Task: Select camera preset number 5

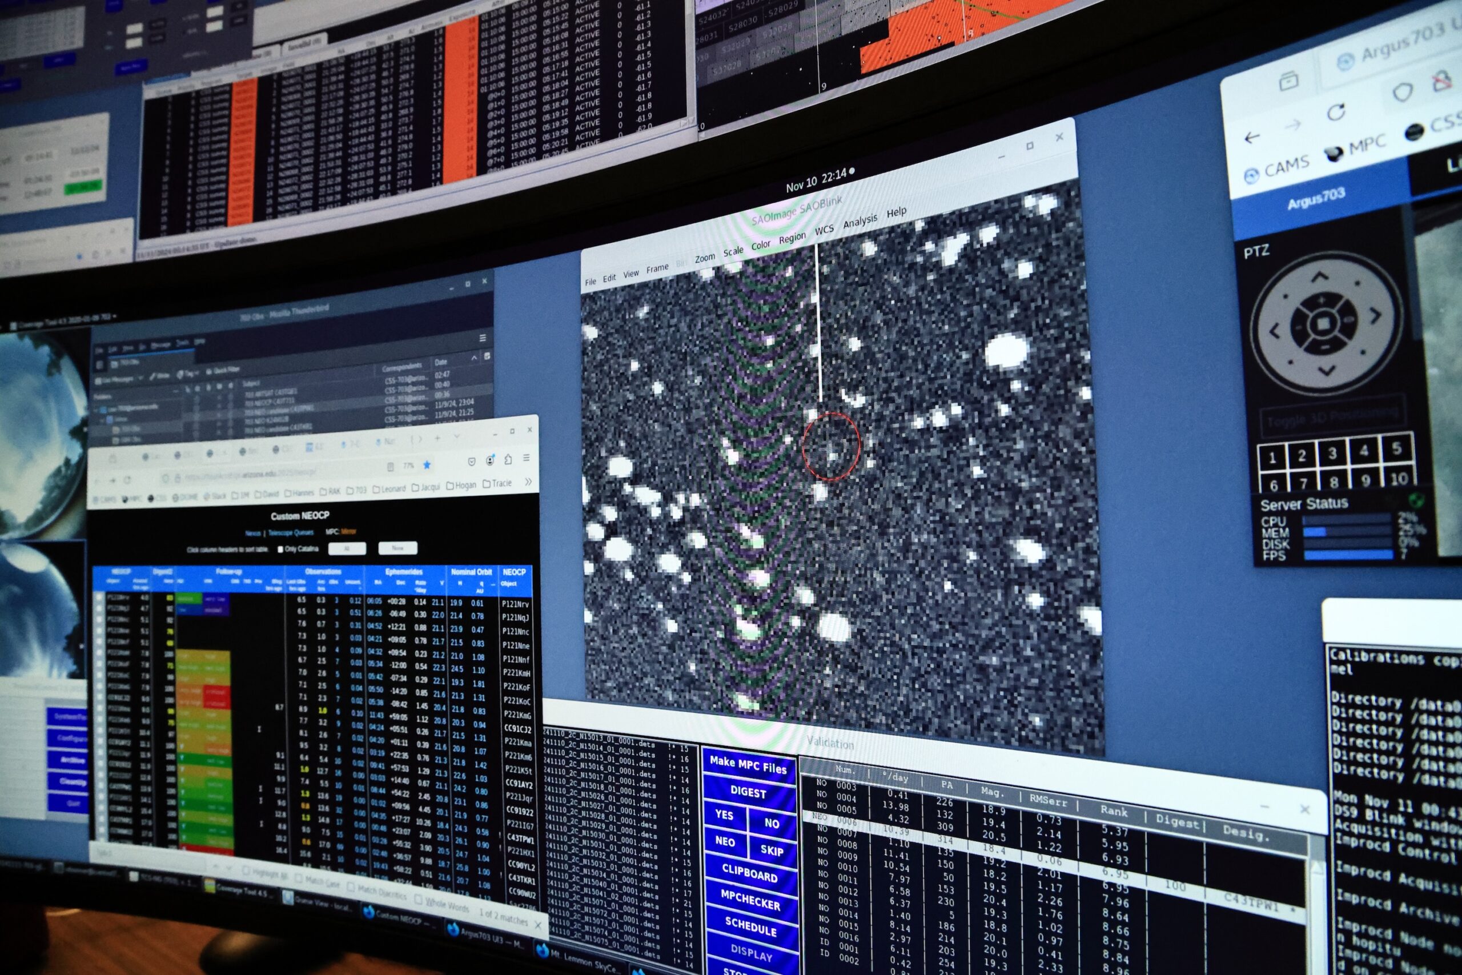Action: (1396, 448)
